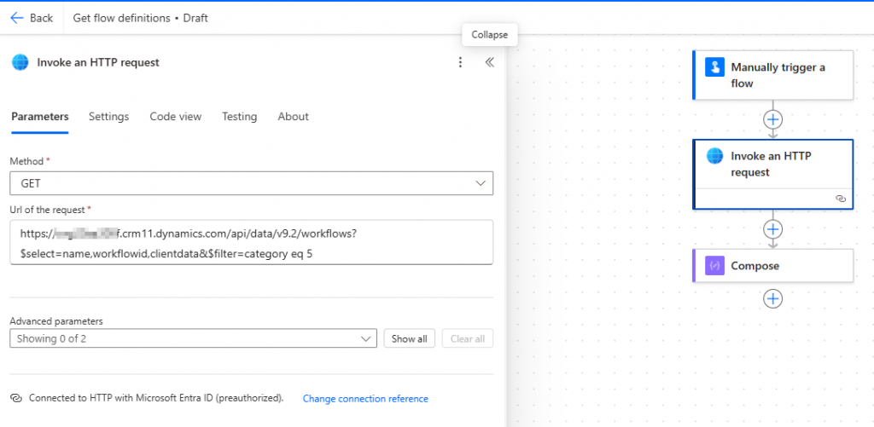This screenshot has height=427, width=874.
Task: Switch to the Settings tab
Action: [x=108, y=117]
